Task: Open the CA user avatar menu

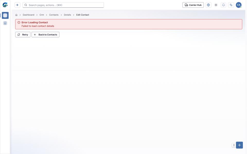Action: 239,5
